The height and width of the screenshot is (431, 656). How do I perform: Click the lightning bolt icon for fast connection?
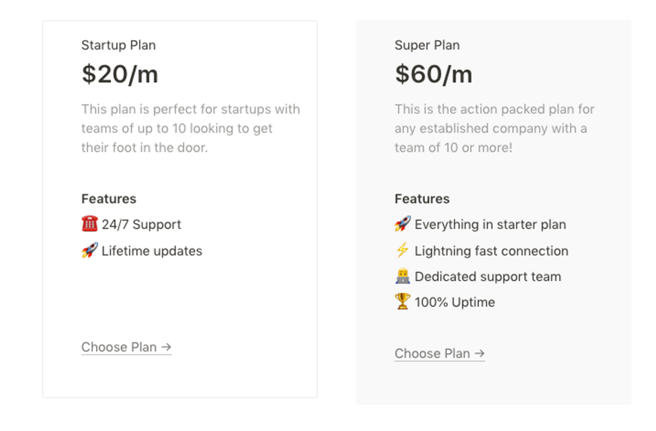coord(402,250)
